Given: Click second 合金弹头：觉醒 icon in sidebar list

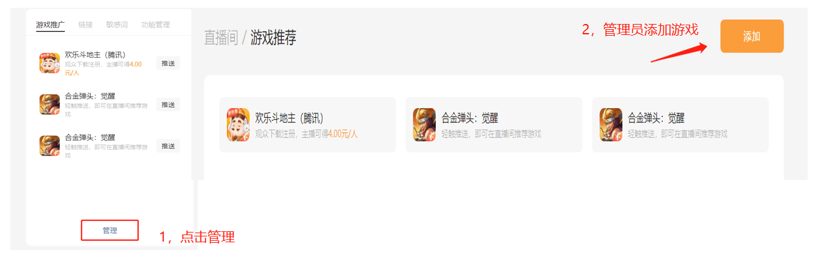Looking at the screenshot, I should click(50, 146).
